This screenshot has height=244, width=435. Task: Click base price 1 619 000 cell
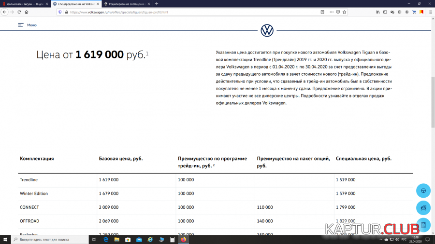tap(108, 180)
